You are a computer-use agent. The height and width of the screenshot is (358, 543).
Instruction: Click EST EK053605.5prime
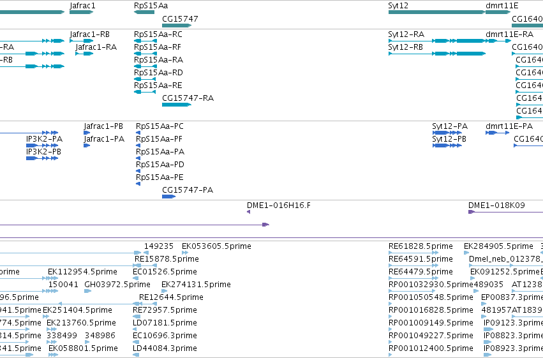pos(216,246)
